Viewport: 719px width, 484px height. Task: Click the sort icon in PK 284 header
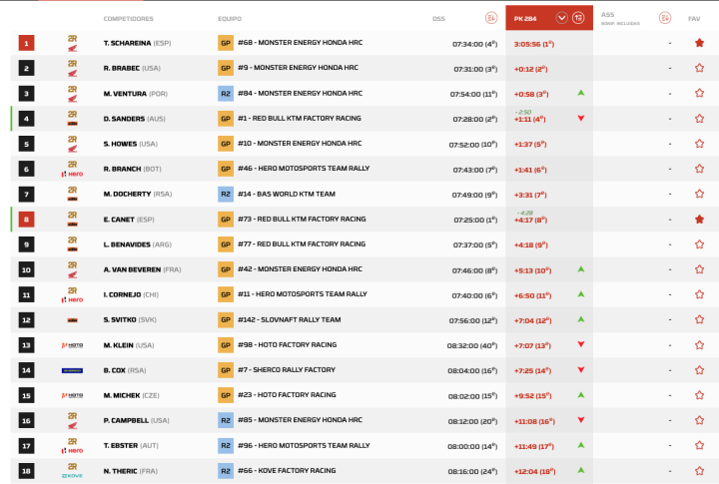pos(578,18)
